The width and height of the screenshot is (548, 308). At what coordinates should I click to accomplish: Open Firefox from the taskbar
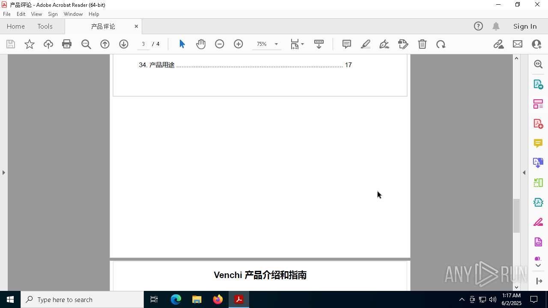[218, 299]
